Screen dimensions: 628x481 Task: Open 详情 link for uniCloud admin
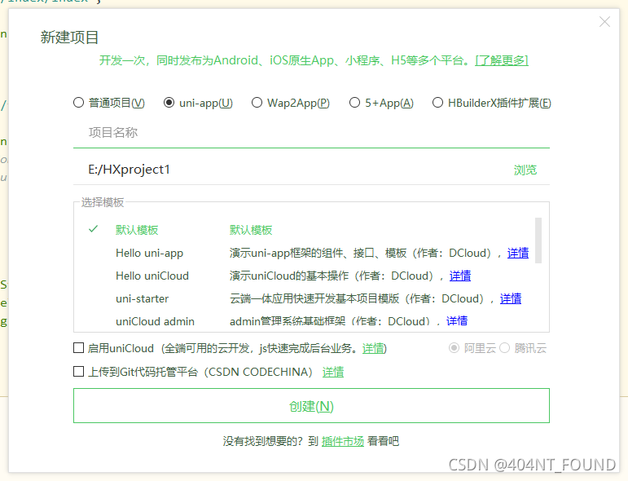click(x=457, y=321)
